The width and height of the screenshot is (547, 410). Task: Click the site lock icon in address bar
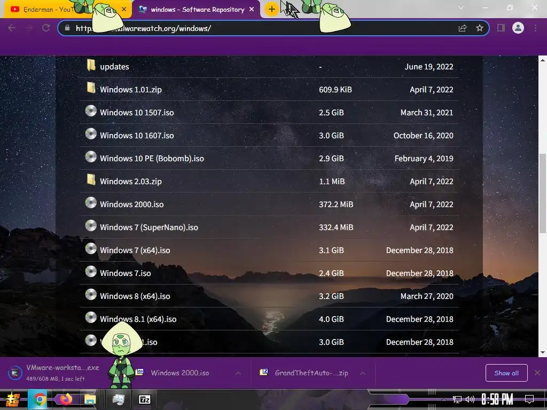point(67,28)
